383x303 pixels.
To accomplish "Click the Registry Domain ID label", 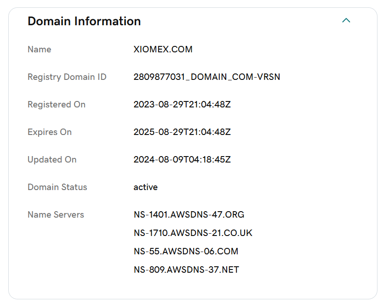I will coord(67,77).
